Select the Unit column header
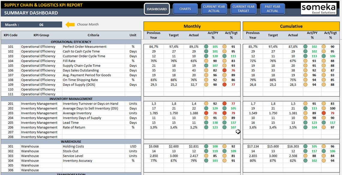 133,35
